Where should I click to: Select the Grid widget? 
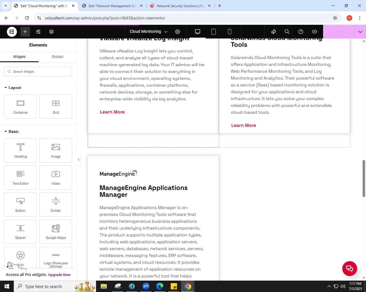click(56, 106)
